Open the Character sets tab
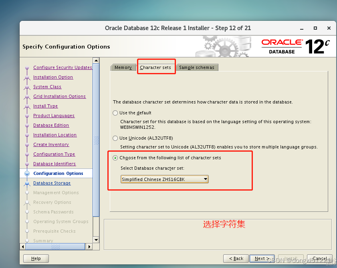Image resolution: width=337 pixels, height=268 pixels. [156, 67]
